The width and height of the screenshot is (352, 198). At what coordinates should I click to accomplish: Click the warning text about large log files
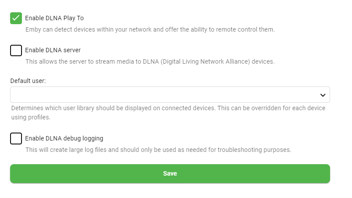(158, 150)
